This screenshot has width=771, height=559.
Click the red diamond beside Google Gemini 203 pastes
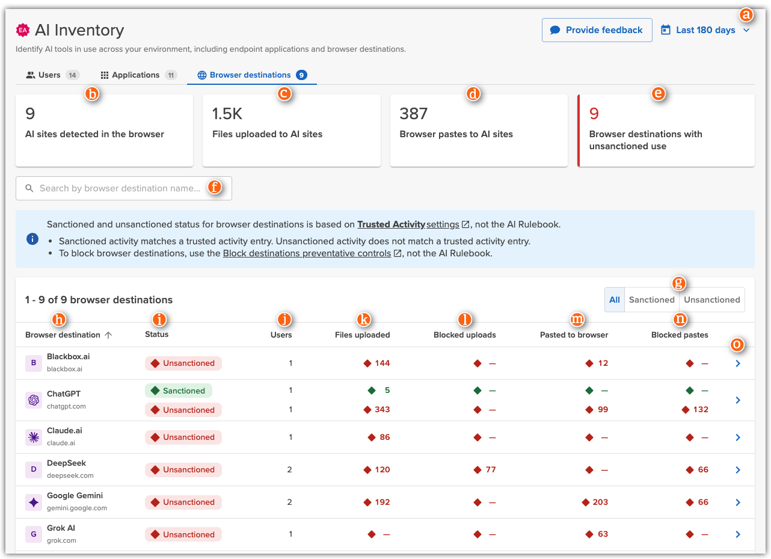pyautogui.click(x=586, y=502)
